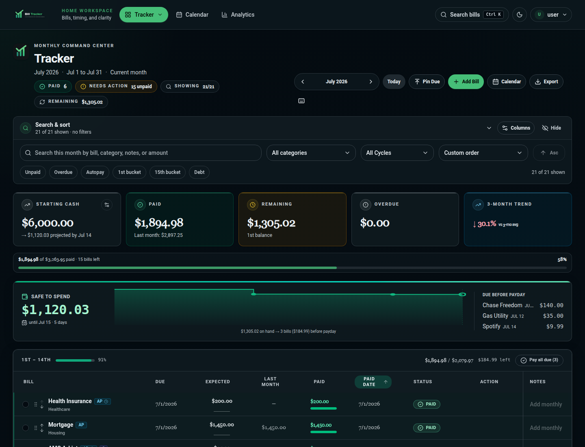
Task: Toggle the Debt filter chip
Action: (x=199, y=172)
